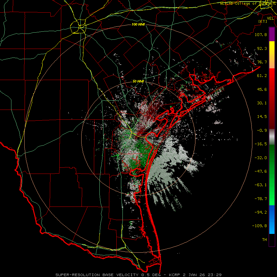Screen dimensions: 277x277
Task: Click the 107.8 legend value
Action: click(261, 34)
